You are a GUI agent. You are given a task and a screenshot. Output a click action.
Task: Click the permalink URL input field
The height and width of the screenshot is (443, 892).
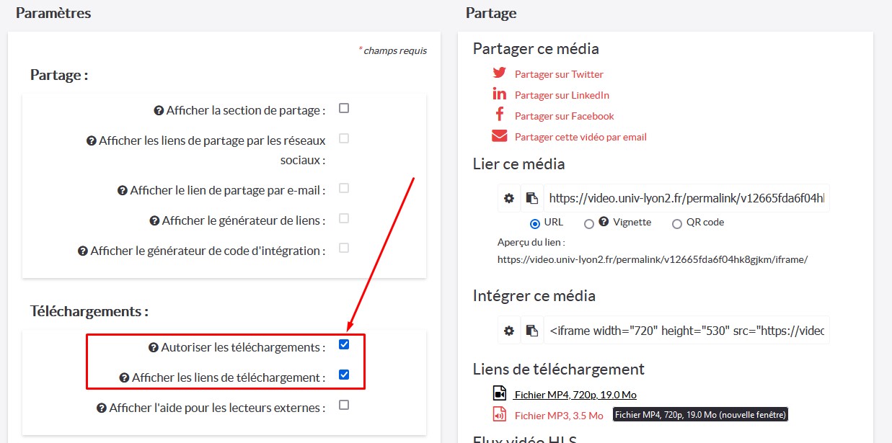point(686,198)
